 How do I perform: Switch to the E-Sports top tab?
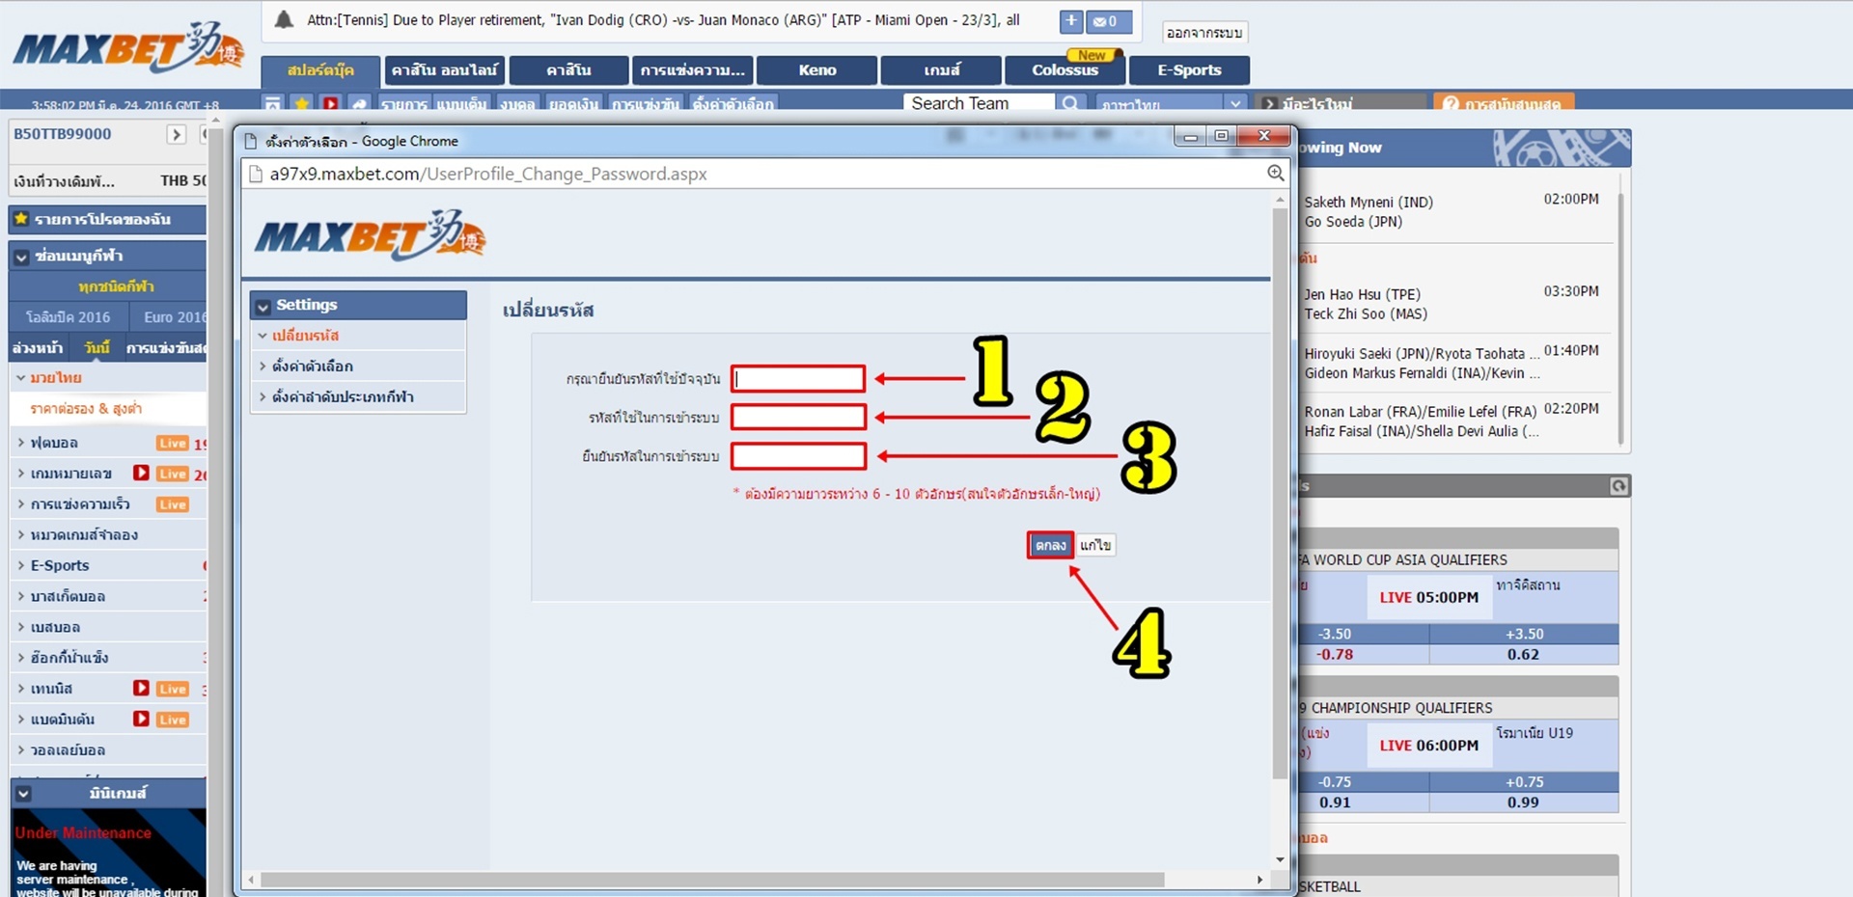pos(1189,70)
